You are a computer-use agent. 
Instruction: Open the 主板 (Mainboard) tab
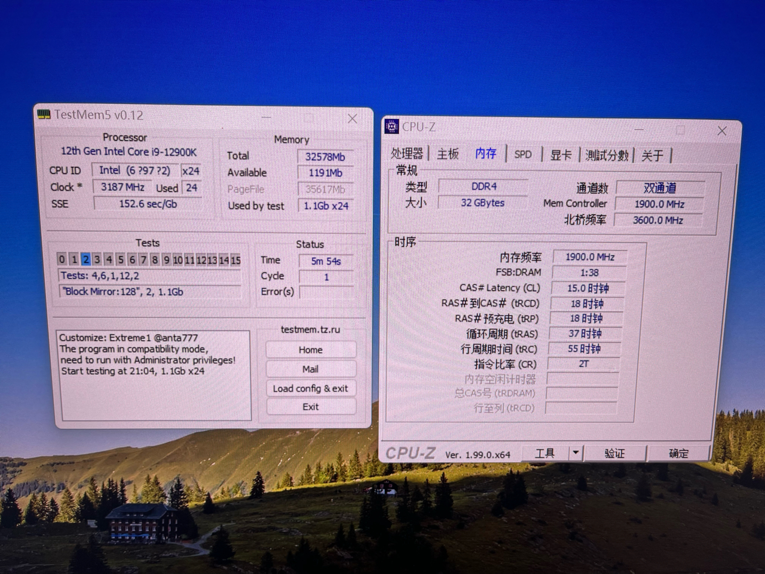[448, 154]
